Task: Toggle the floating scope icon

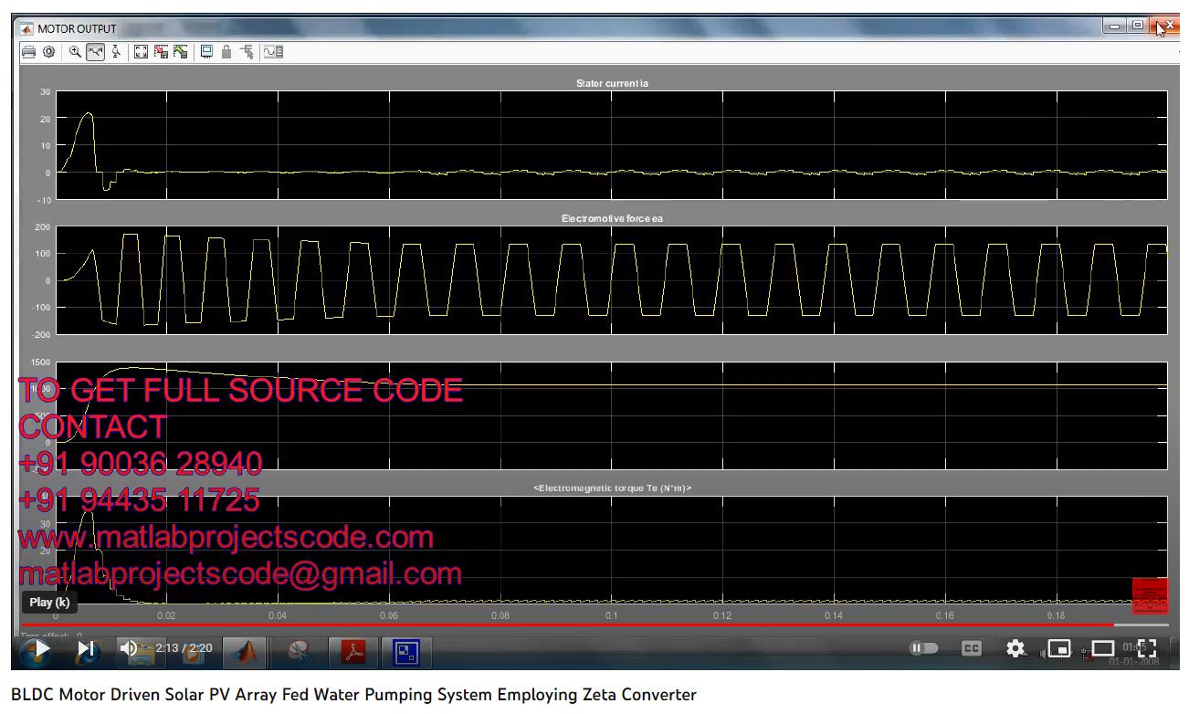Action: [x=206, y=52]
